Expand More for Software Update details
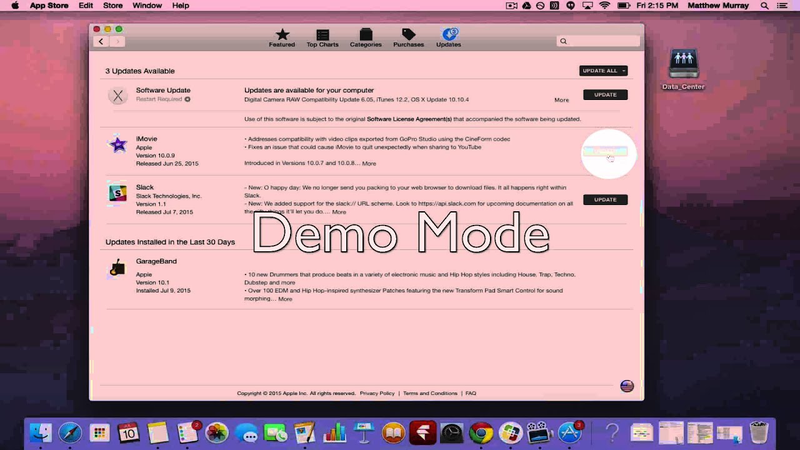The image size is (800, 450). point(561,100)
